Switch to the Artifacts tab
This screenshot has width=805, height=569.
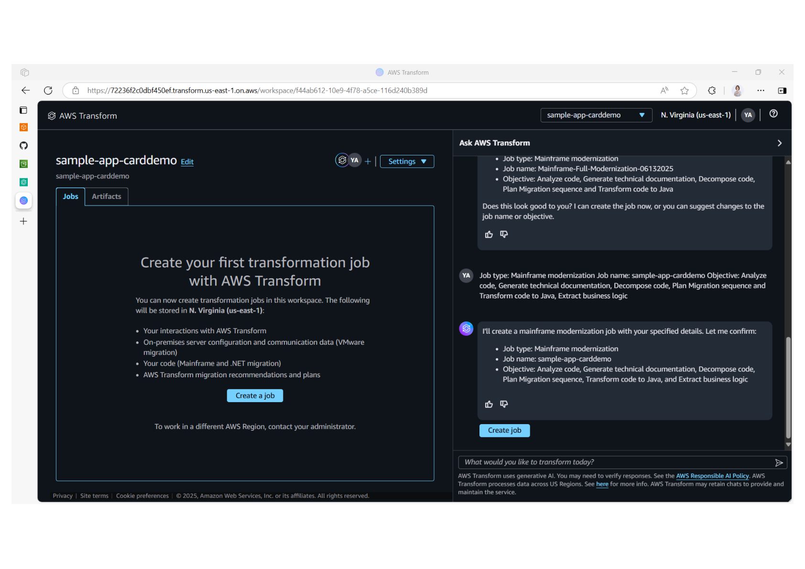pos(107,197)
